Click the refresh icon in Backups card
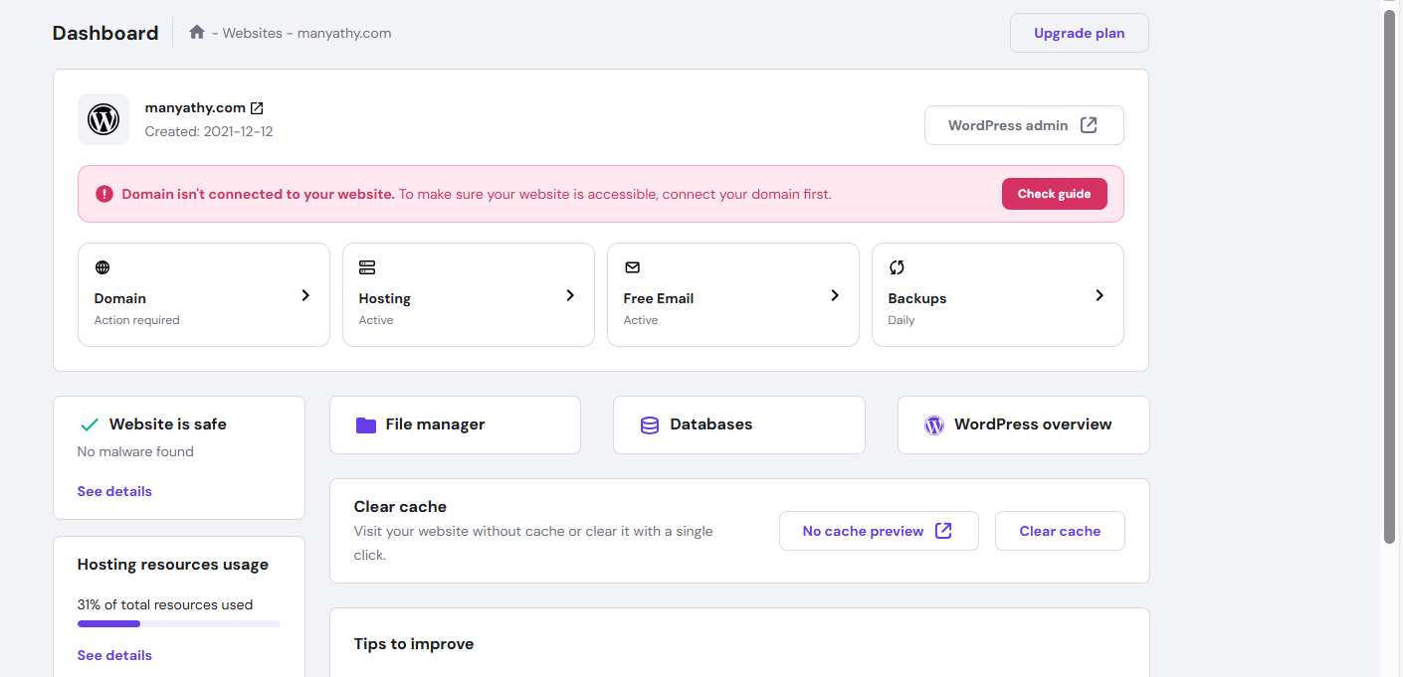Viewport: 1403px width, 677px height. pos(897,267)
